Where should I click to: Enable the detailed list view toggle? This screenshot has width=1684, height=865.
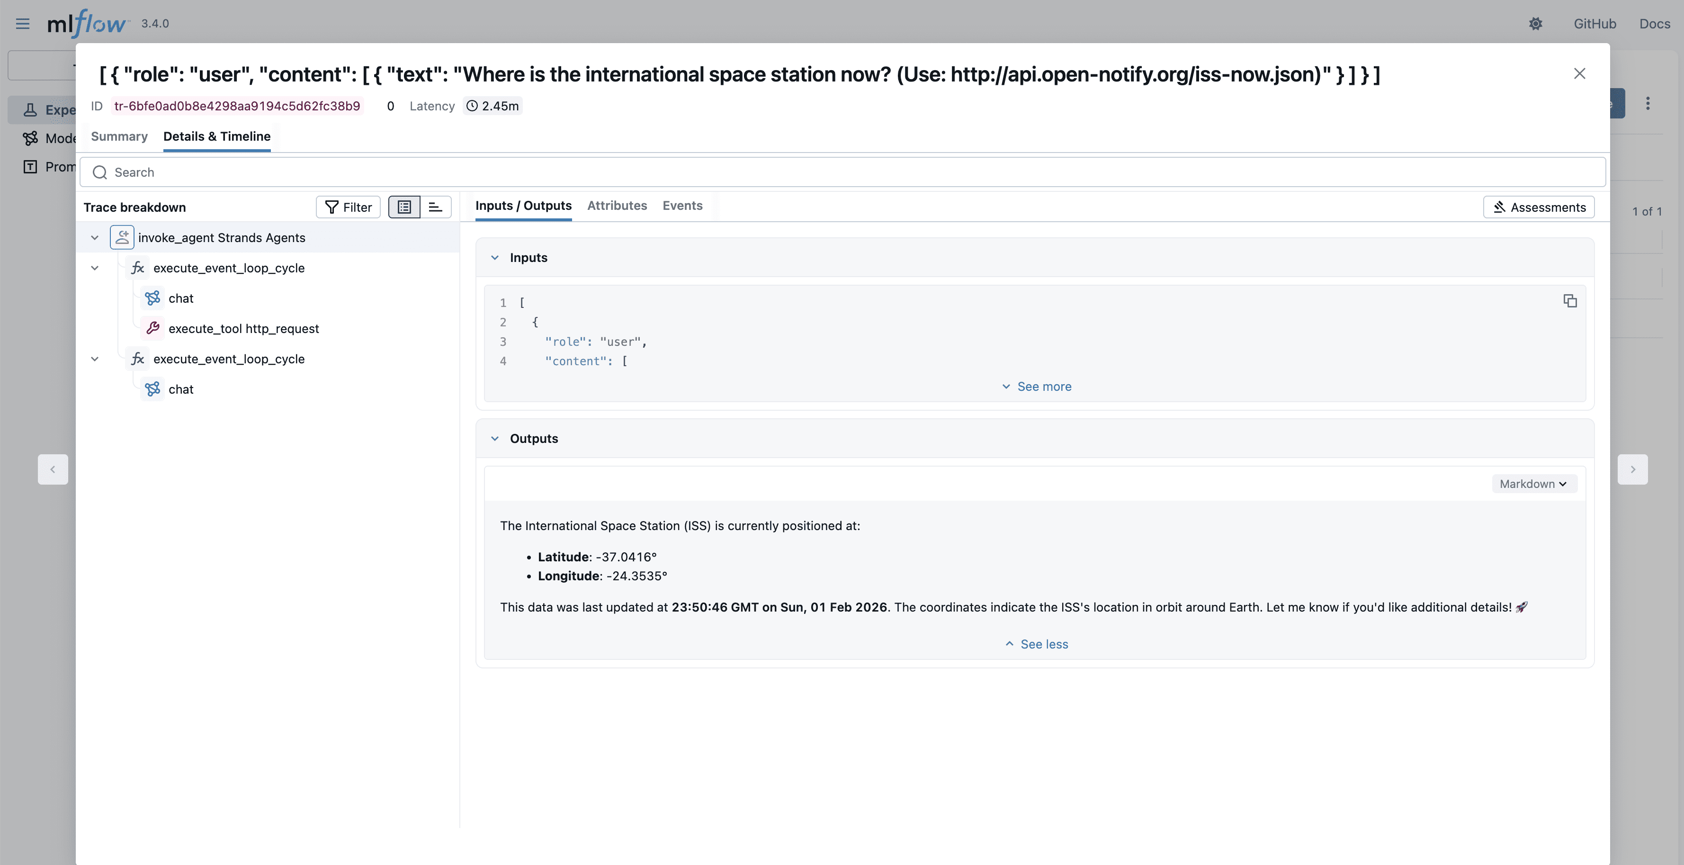403,207
